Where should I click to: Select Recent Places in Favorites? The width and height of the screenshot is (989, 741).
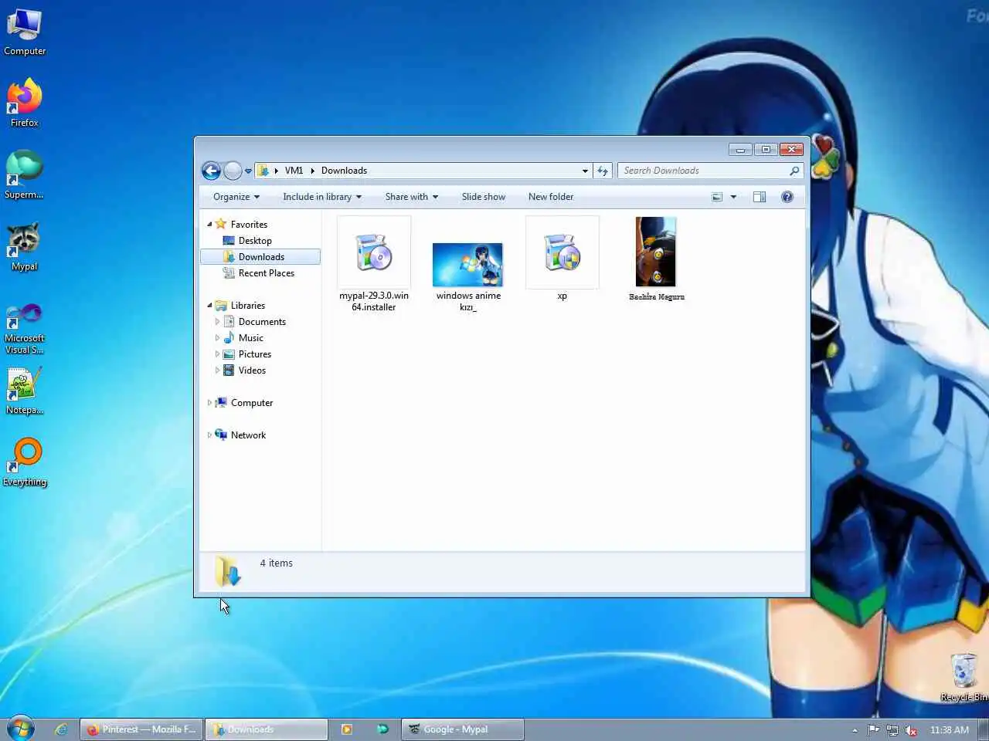[267, 273]
